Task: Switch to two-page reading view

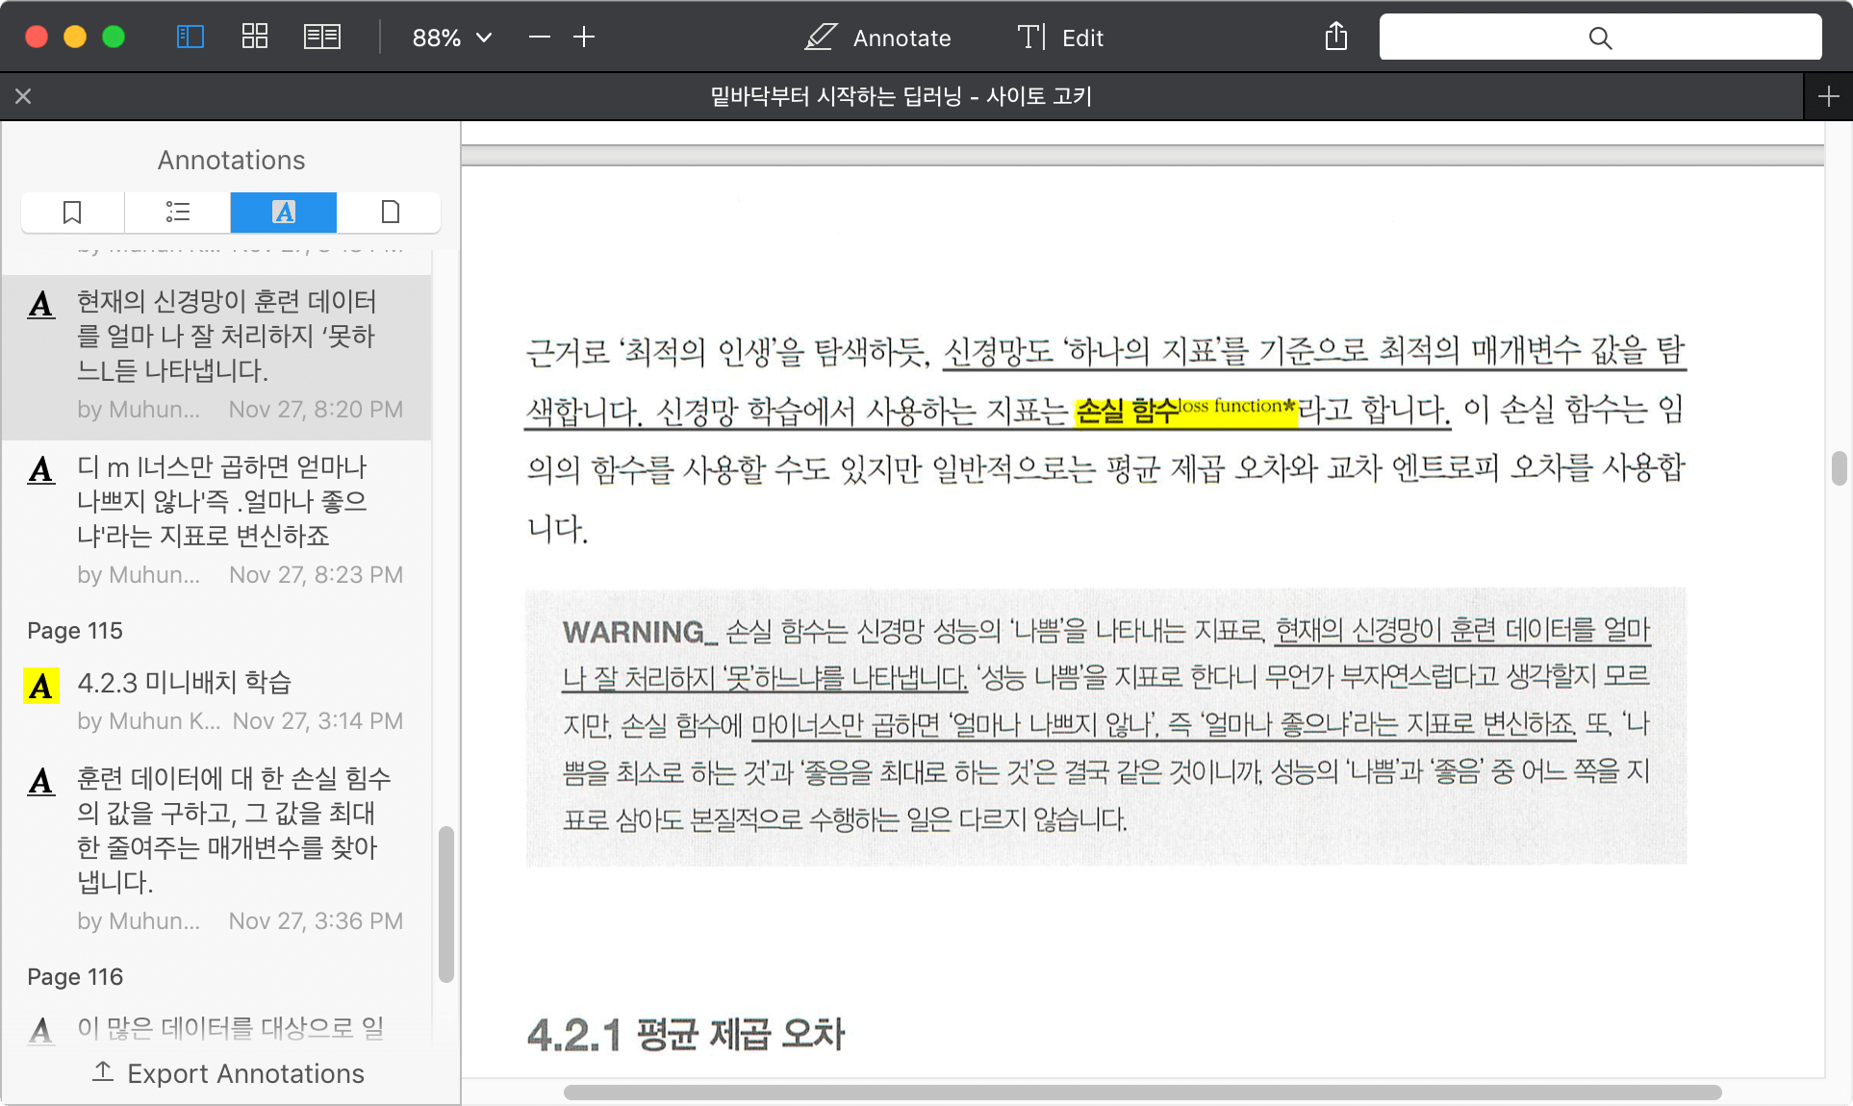Action: click(x=322, y=38)
